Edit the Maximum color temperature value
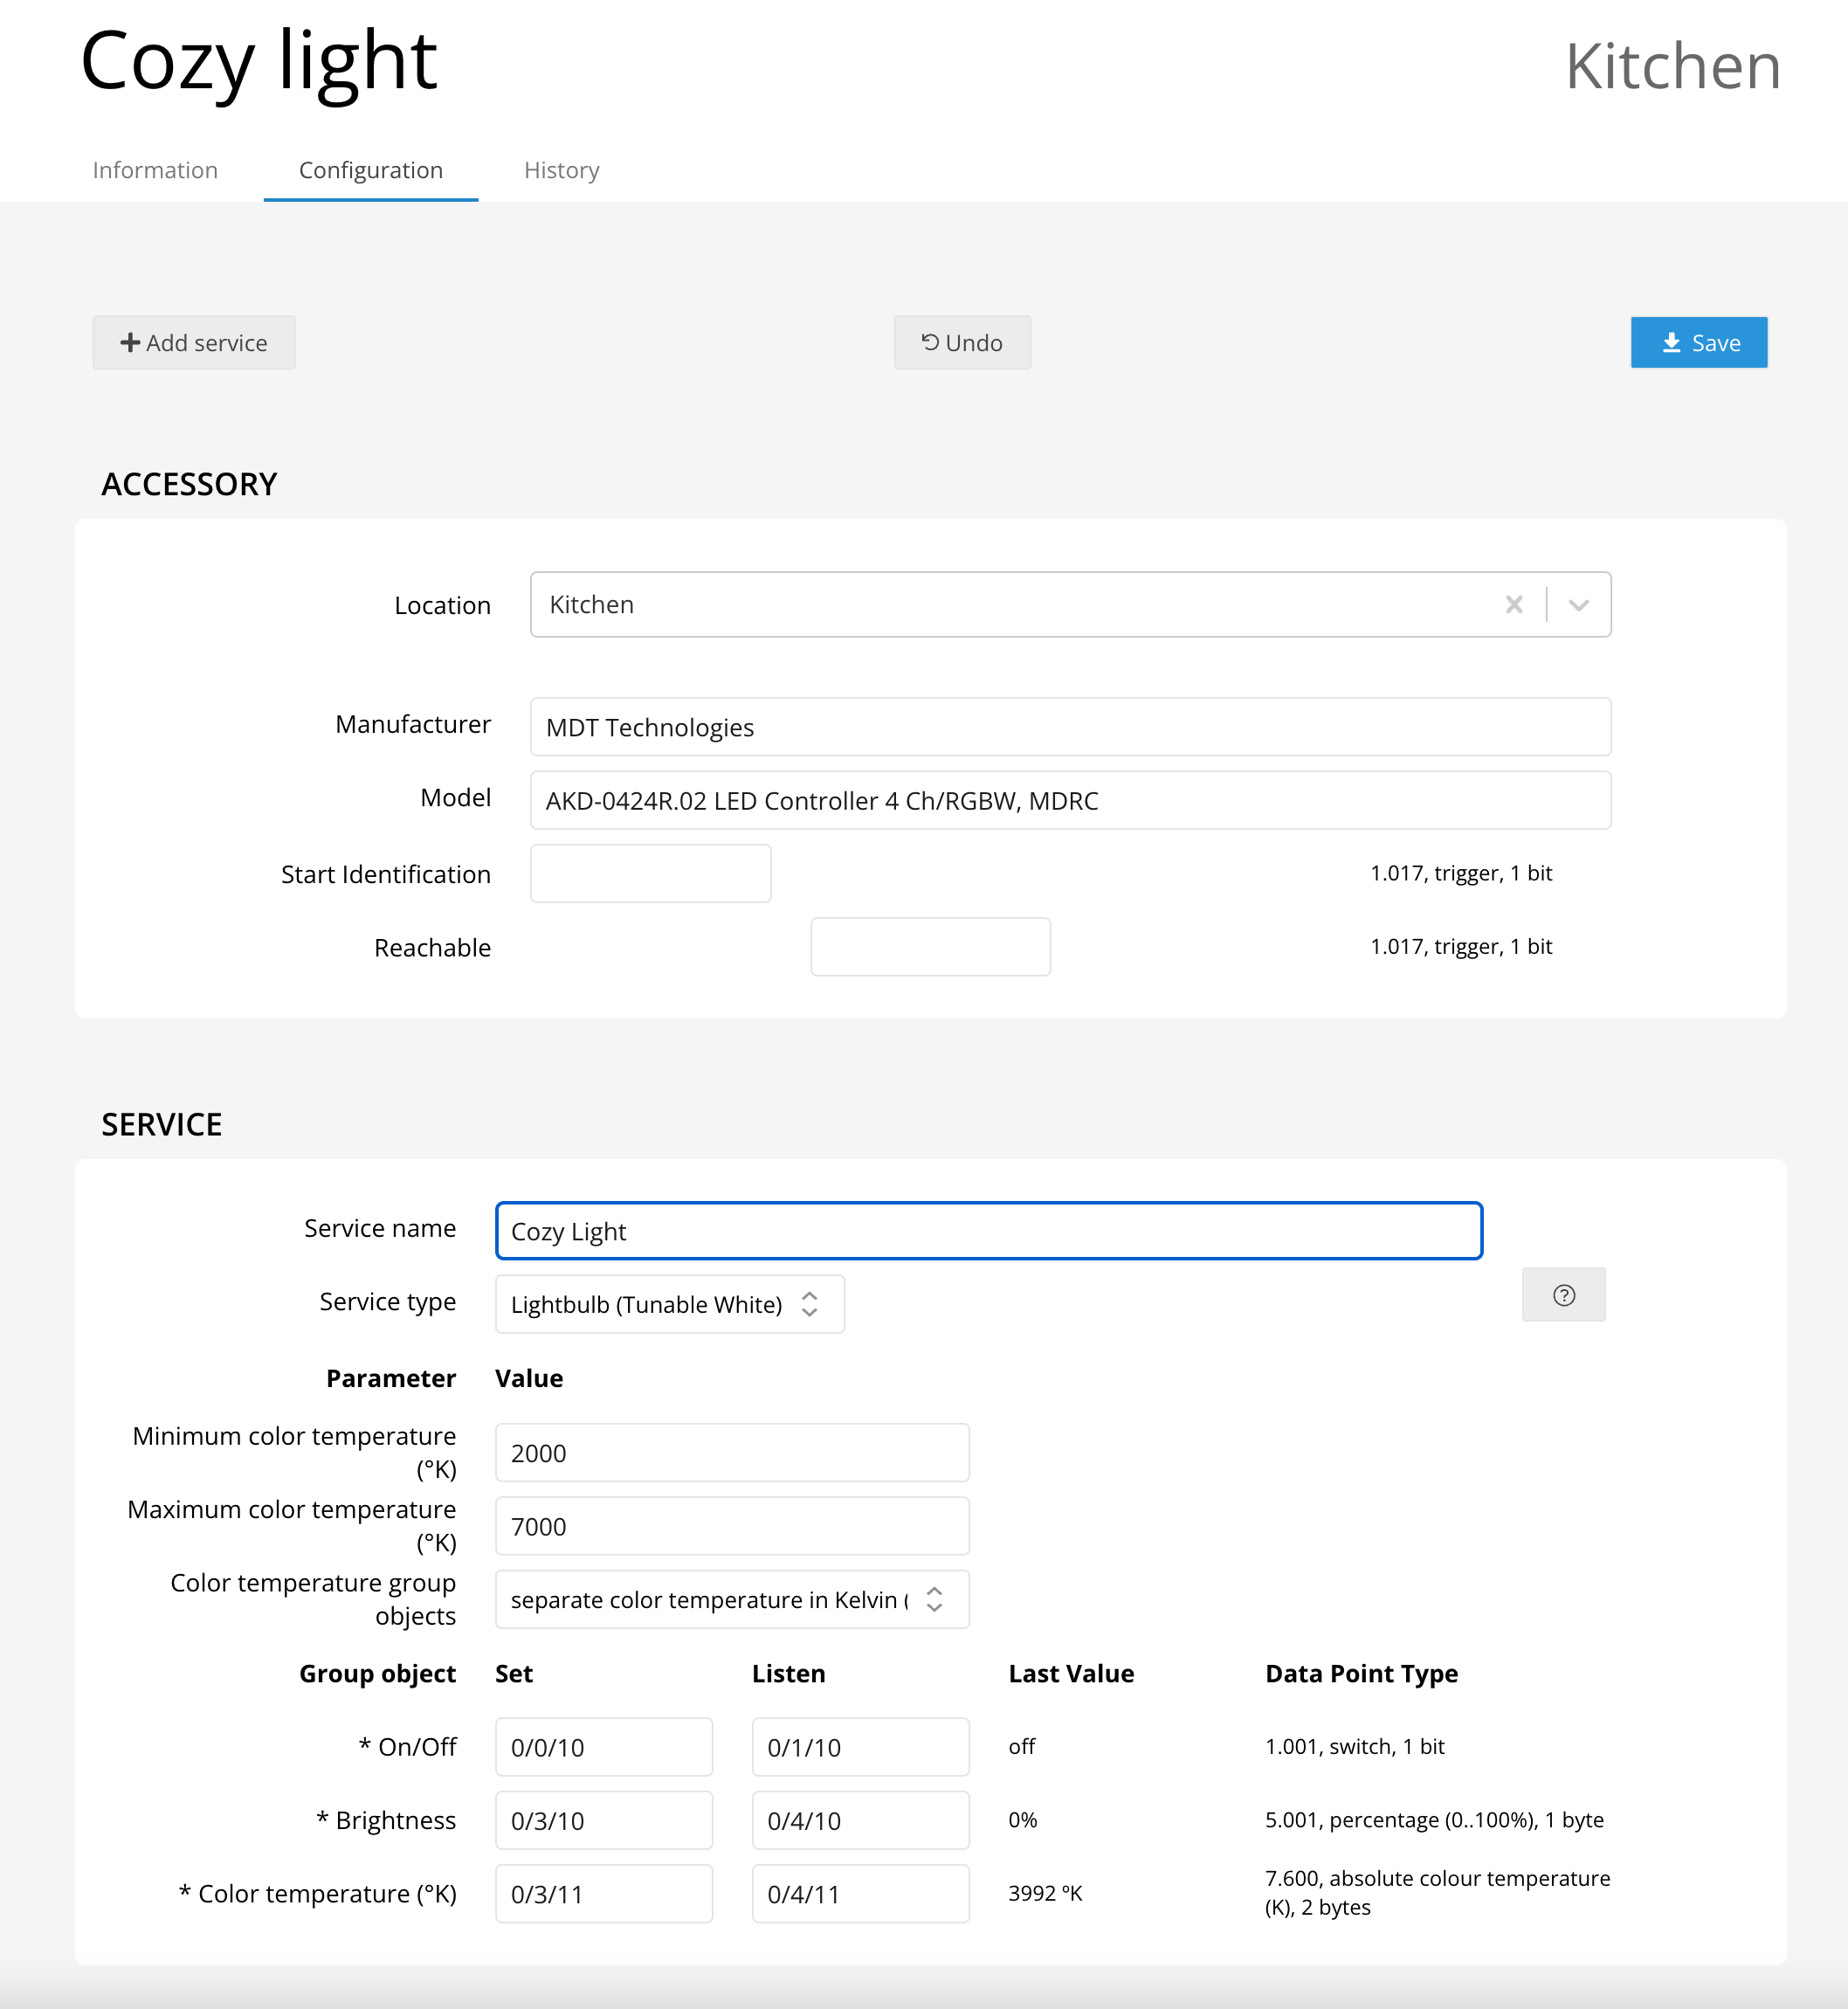 731,1526
